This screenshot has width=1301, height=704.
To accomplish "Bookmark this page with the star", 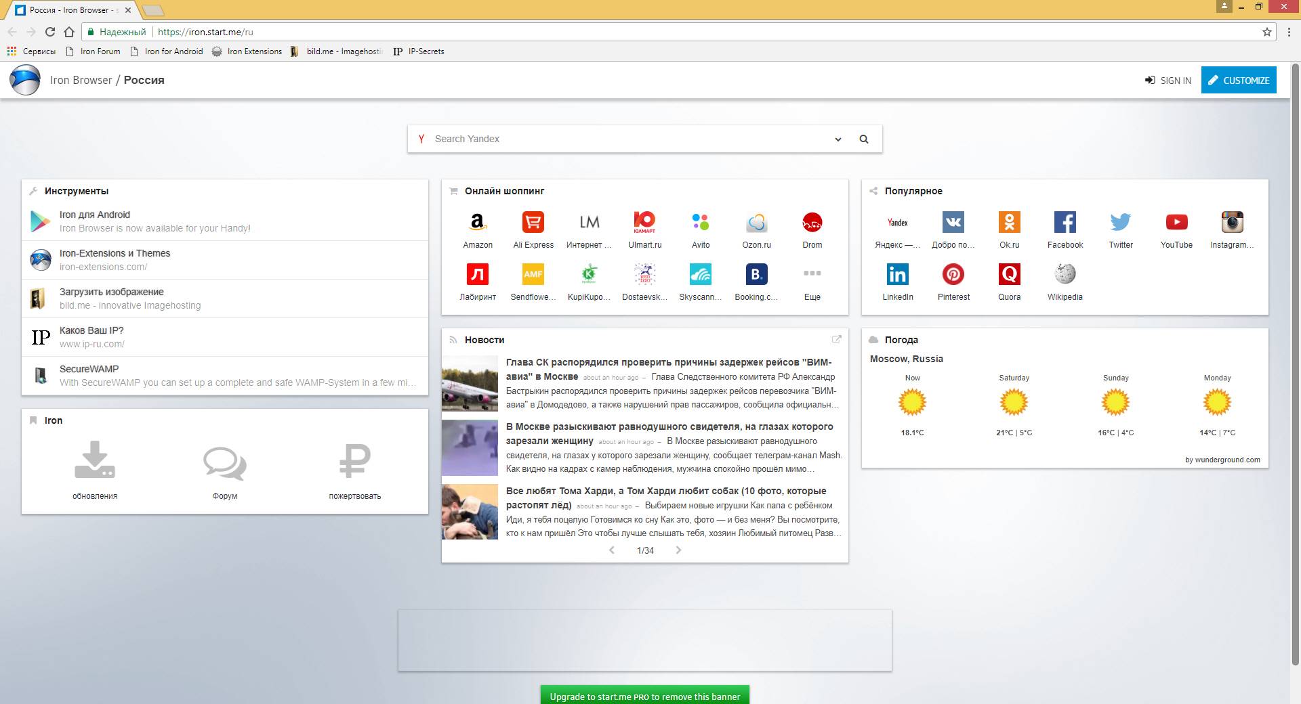I will (x=1266, y=32).
